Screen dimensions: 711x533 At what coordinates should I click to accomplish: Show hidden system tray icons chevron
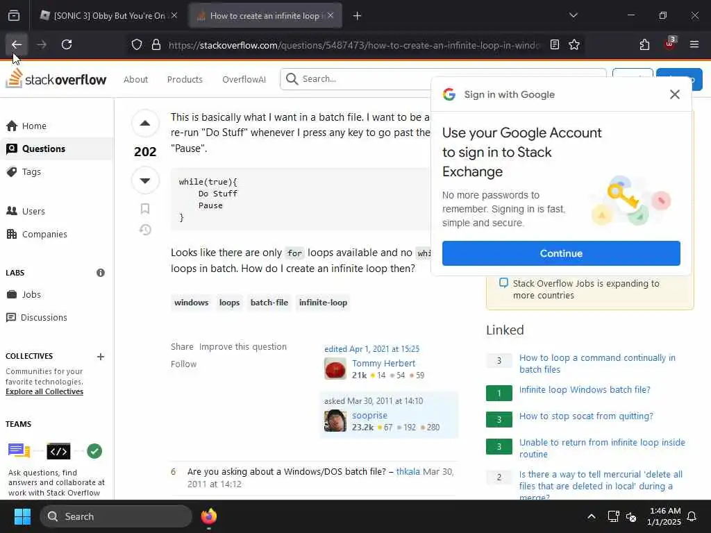click(x=592, y=516)
